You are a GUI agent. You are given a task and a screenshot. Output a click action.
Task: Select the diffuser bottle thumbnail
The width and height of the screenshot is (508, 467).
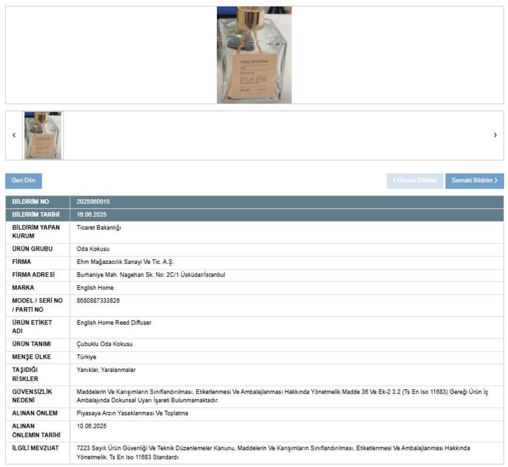point(43,135)
